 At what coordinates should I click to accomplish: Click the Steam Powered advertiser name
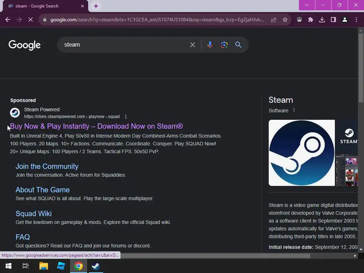point(42,109)
